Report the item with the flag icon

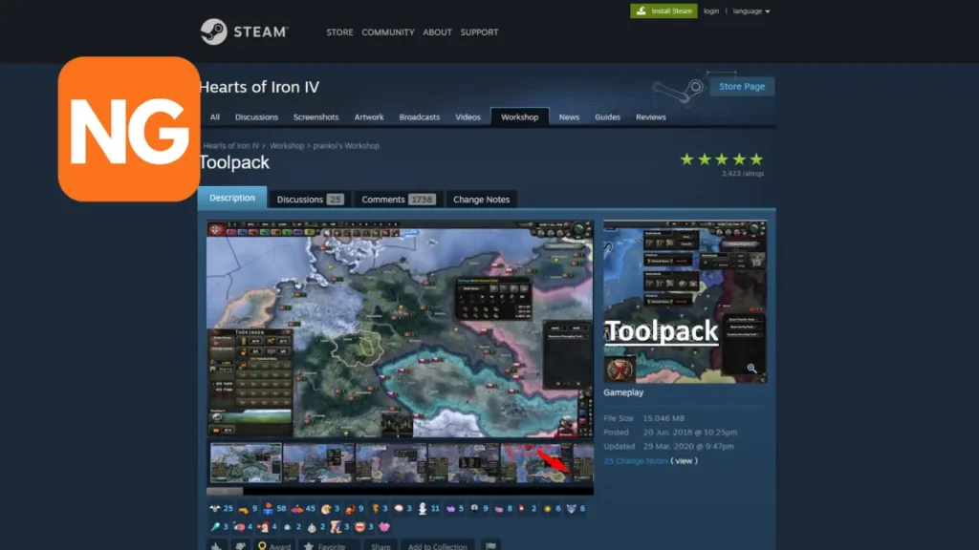click(491, 545)
